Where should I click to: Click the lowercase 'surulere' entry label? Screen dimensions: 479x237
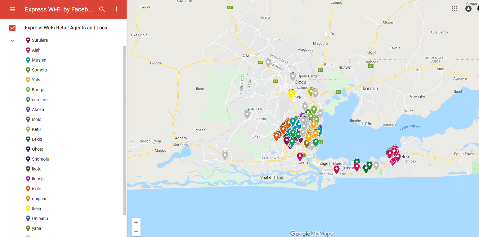click(40, 100)
